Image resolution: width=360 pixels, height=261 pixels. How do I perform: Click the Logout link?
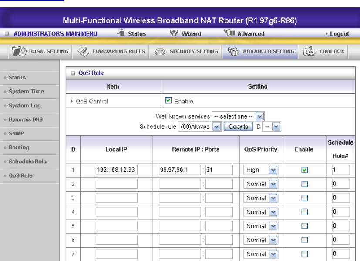340,33
